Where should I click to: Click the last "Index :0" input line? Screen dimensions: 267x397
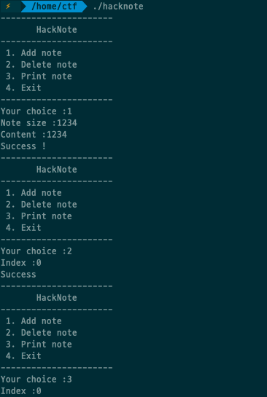[x=21, y=390]
